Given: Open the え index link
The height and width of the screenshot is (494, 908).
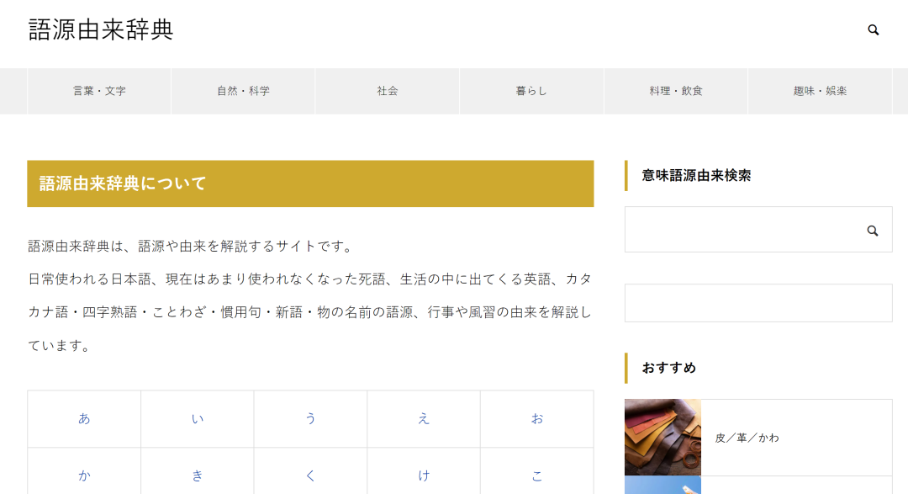Looking at the screenshot, I should click(x=424, y=418).
